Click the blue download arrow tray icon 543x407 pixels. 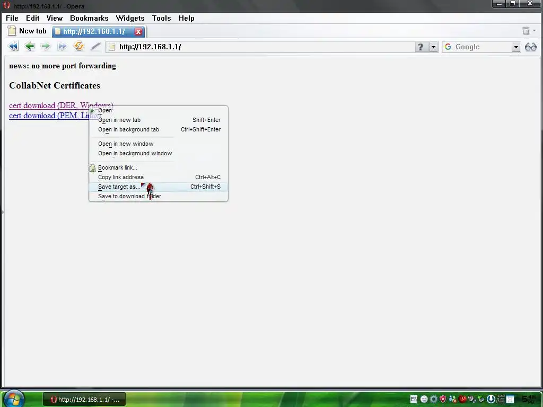coord(491,399)
